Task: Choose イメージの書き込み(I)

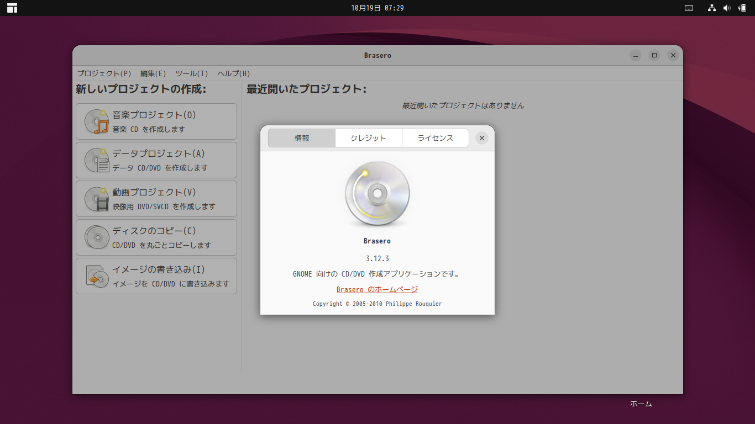Action: click(x=156, y=276)
